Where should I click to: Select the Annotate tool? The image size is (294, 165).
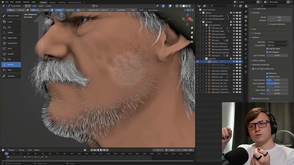click(x=11, y=76)
